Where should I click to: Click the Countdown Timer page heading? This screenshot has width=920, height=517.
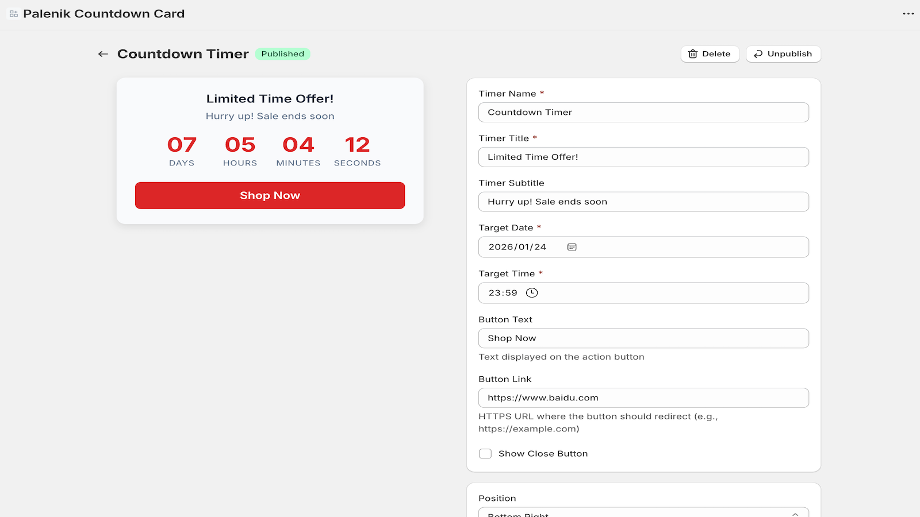(183, 53)
